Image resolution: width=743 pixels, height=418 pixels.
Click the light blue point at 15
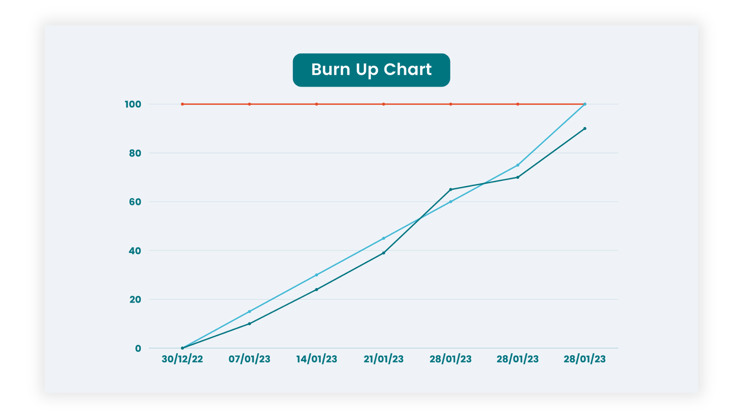click(x=249, y=312)
